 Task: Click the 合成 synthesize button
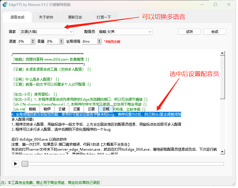click(x=214, y=31)
